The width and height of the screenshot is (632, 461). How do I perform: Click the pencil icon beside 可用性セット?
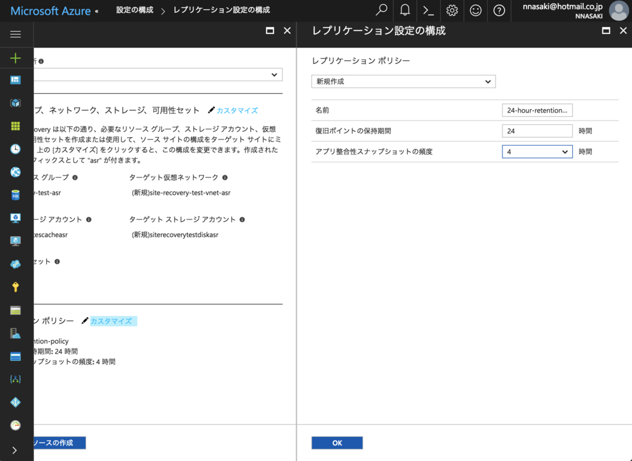point(211,110)
